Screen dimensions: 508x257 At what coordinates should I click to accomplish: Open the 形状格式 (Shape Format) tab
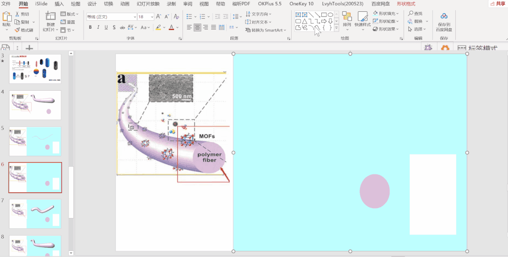pos(406,4)
